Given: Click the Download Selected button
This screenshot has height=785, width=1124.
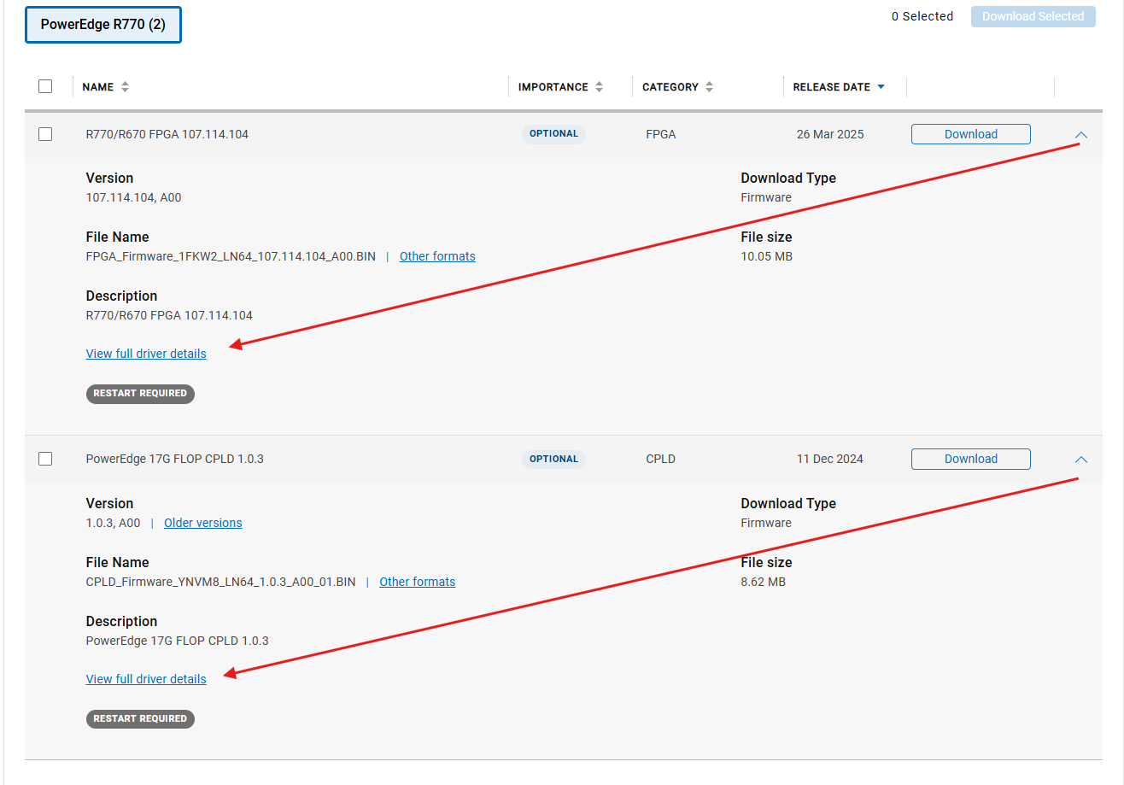Looking at the screenshot, I should coord(1033,15).
